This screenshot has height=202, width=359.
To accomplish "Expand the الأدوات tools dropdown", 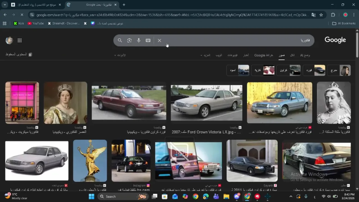I will click(120, 55).
